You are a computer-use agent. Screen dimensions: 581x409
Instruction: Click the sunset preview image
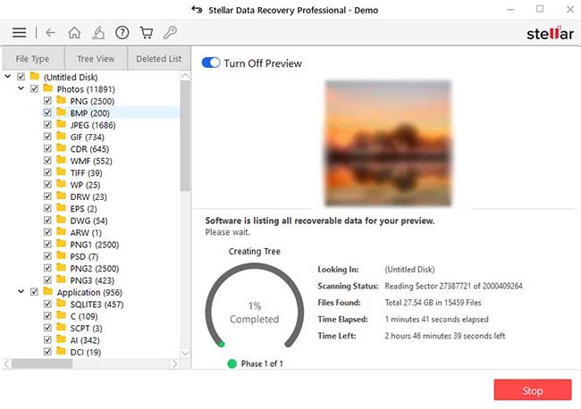388,143
